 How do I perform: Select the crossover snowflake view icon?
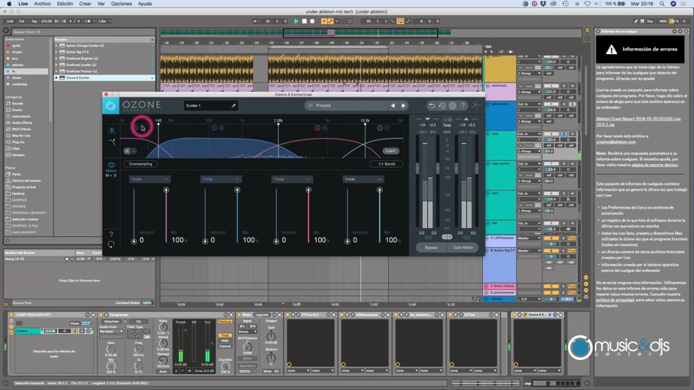tap(111, 131)
